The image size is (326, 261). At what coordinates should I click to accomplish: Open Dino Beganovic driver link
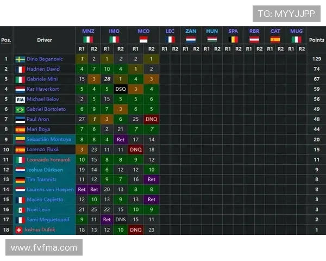point(45,59)
